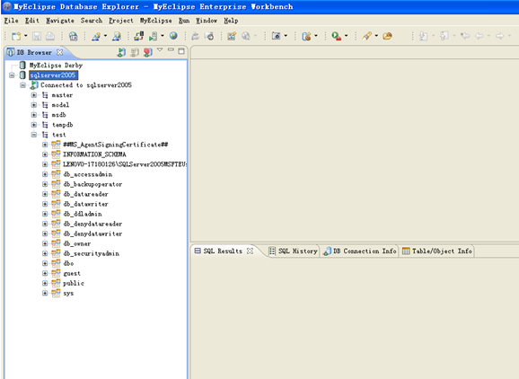The width and height of the screenshot is (519, 379).
Task: Select the db_backupoperator schema row
Action: 92,184
